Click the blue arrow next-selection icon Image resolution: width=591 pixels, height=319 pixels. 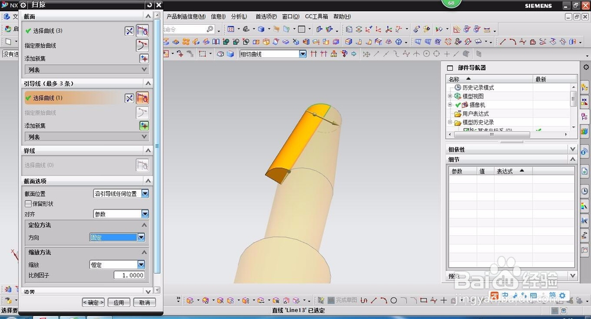click(x=354, y=54)
